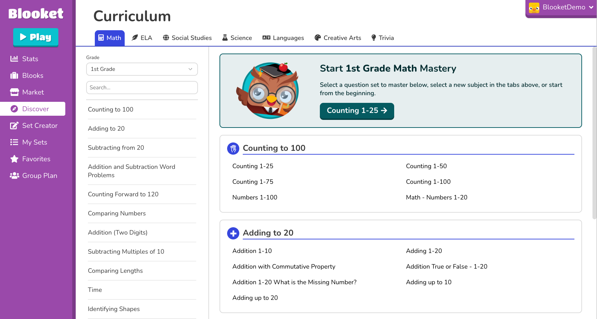This screenshot has width=597, height=319.
Task: Click the Group Plan people icon
Action: (14, 175)
